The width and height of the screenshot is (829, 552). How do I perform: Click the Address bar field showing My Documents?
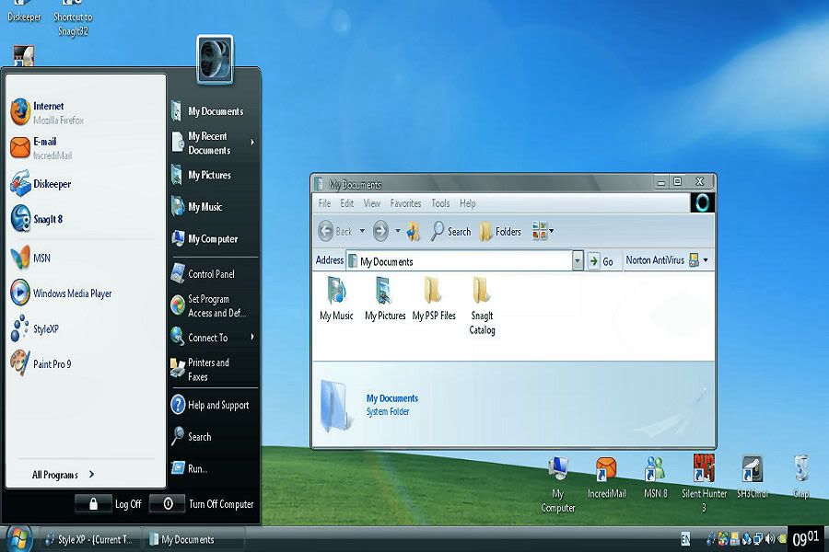coord(459,261)
